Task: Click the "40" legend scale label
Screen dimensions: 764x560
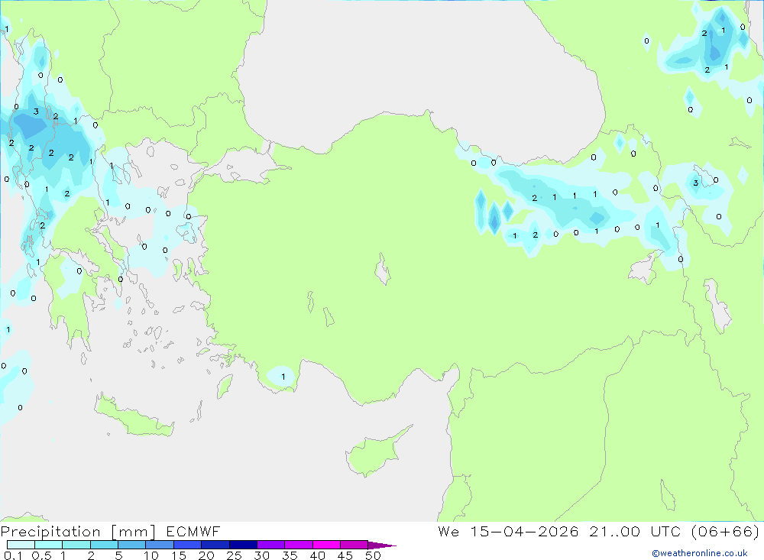Action: 317,555
